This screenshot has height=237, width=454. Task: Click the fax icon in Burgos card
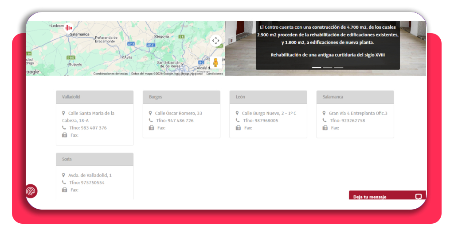tap(152, 128)
